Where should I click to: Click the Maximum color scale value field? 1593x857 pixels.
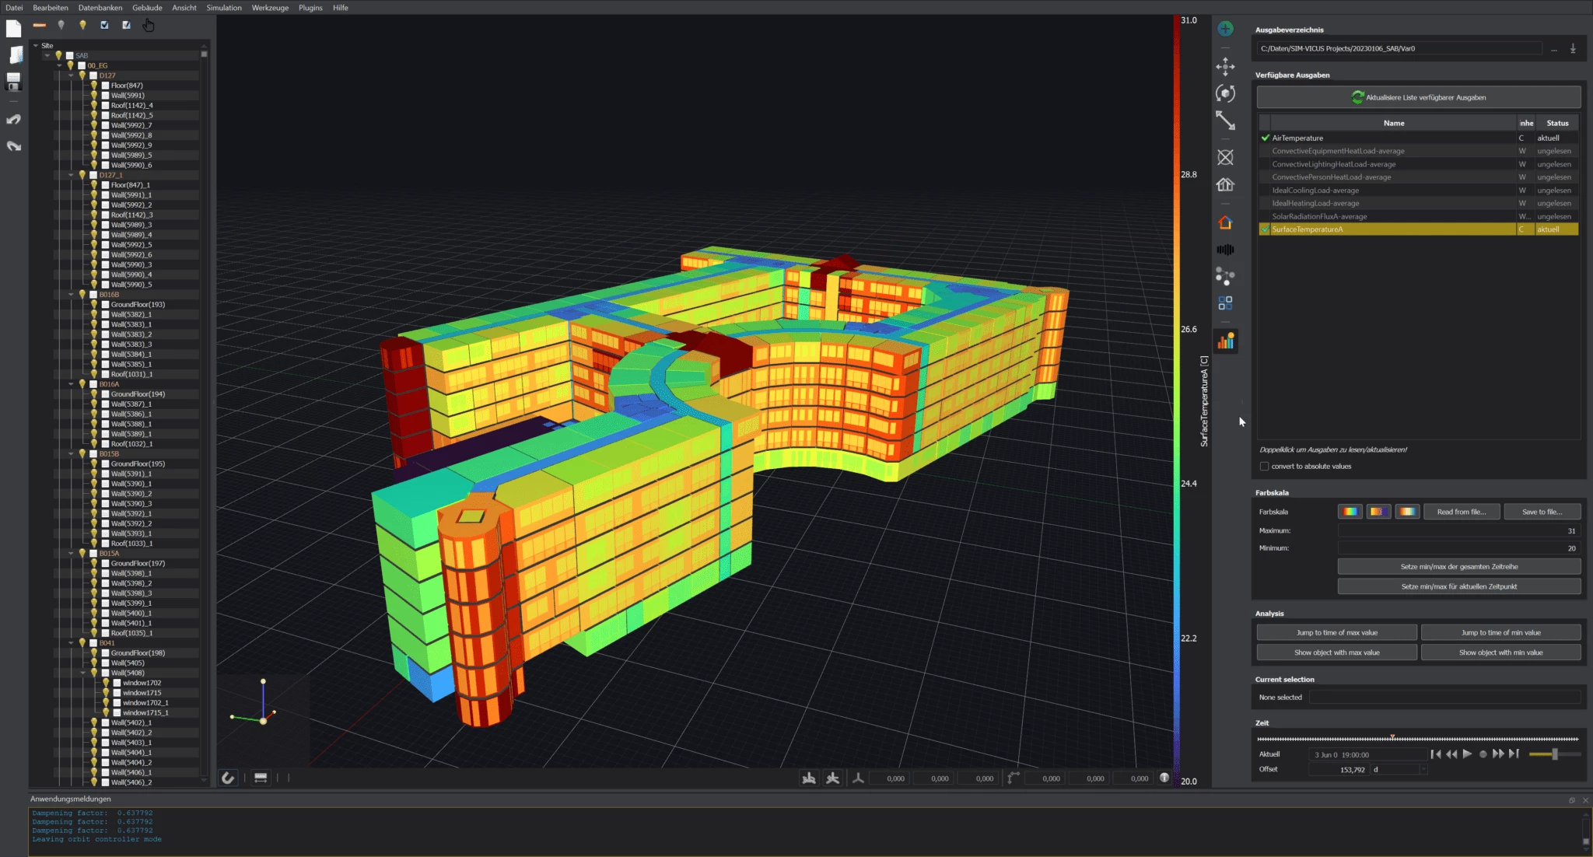1458,531
